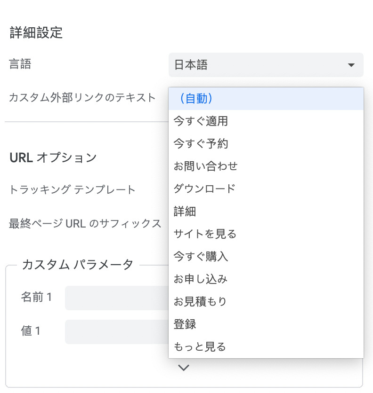Choose 今すぐ適用 from the list
Viewport: 373px width, 393px height.
point(266,121)
